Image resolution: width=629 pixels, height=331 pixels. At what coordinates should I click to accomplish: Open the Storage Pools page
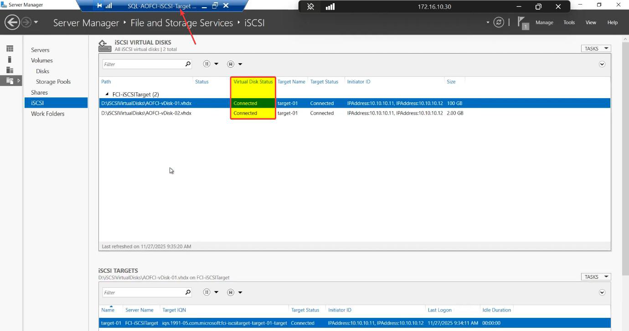pos(53,82)
